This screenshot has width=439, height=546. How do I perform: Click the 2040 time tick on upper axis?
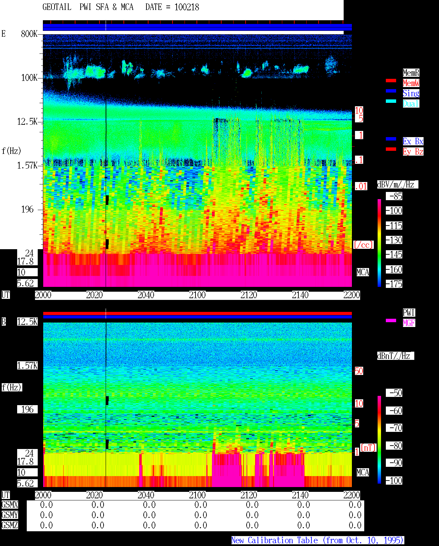coord(146,295)
